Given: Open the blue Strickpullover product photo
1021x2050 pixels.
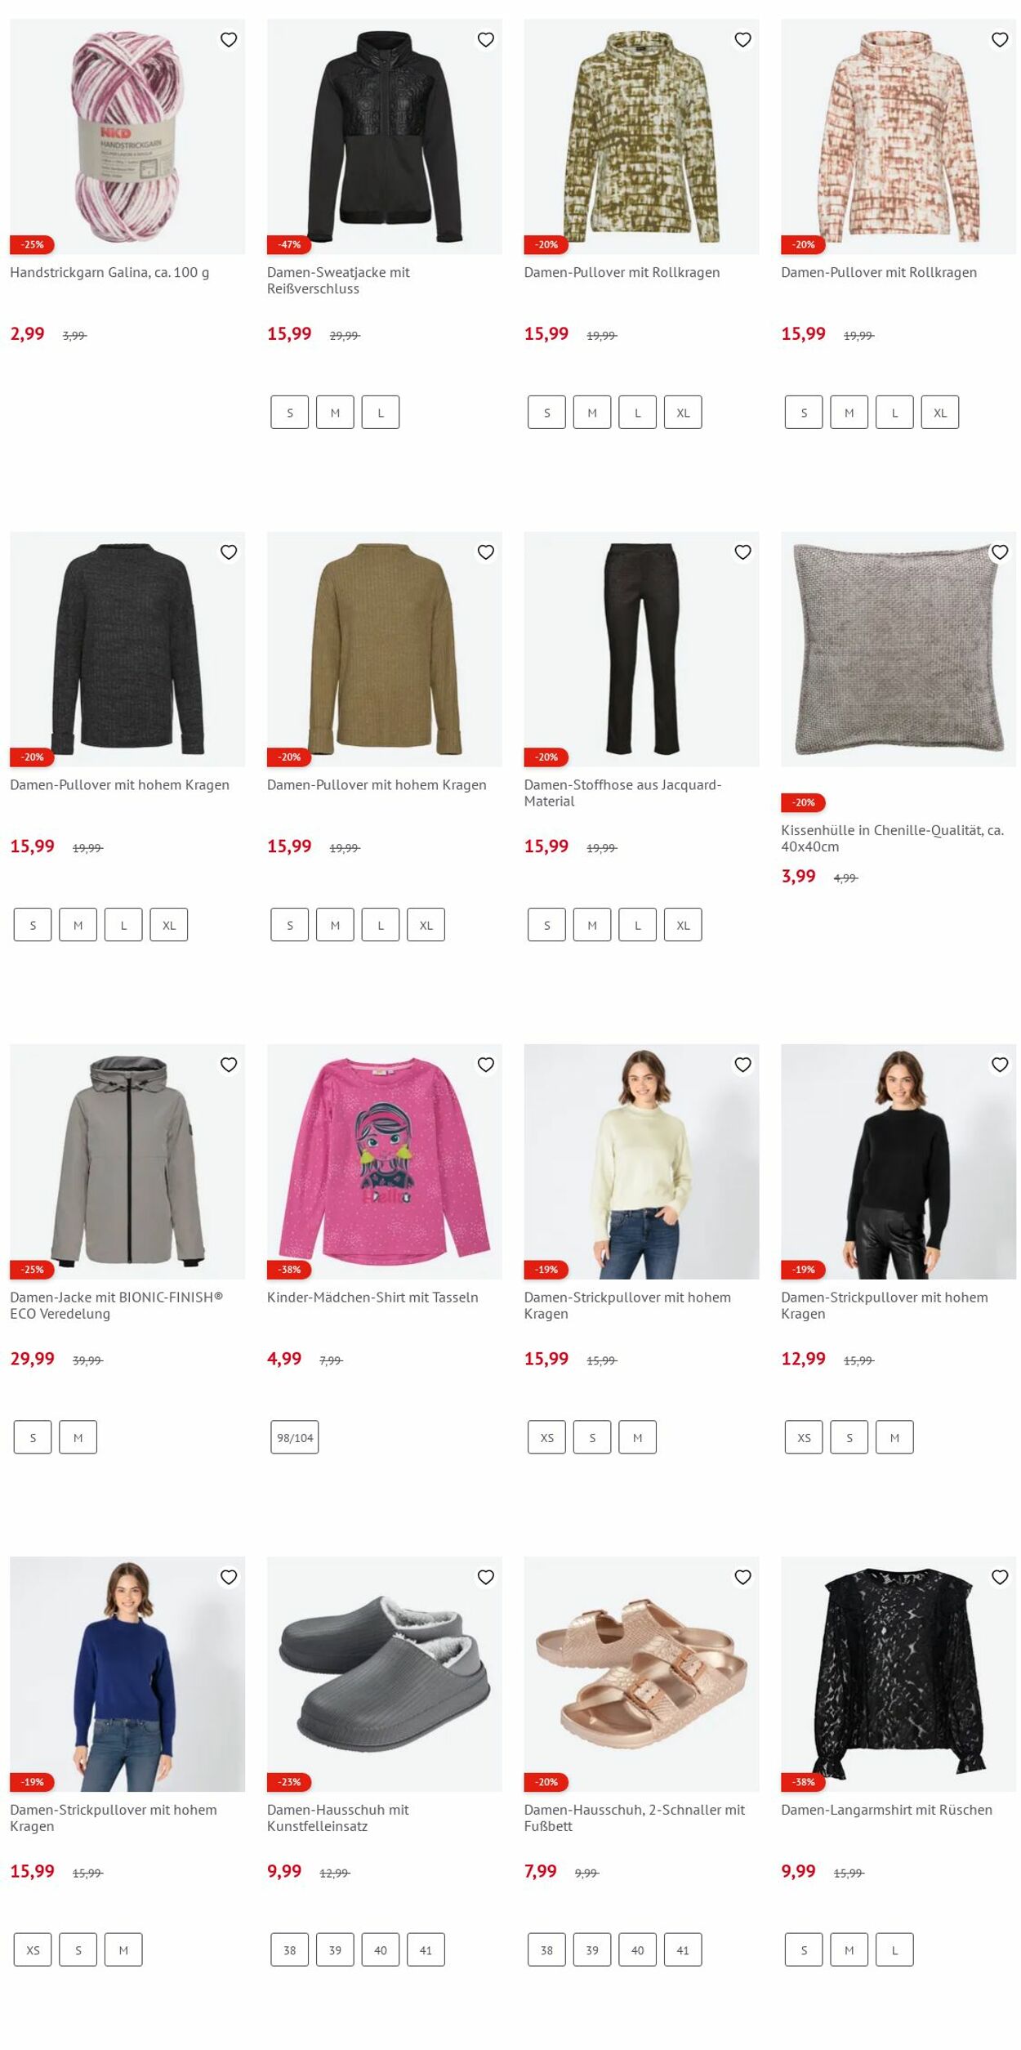Looking at the screenshot, I should coord(127,1674).
